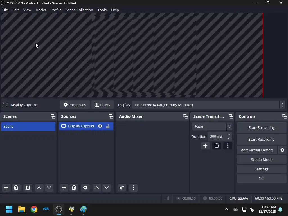Open the notifications bell in system tray
Screen dimensions: 288x216
tap(280, 209)
